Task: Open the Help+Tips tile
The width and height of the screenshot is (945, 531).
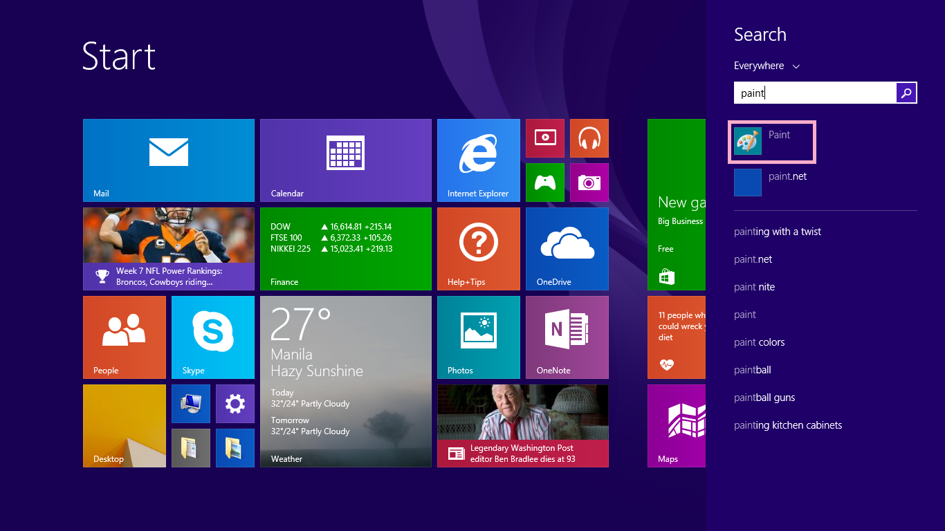Action: tap(479, 249)
